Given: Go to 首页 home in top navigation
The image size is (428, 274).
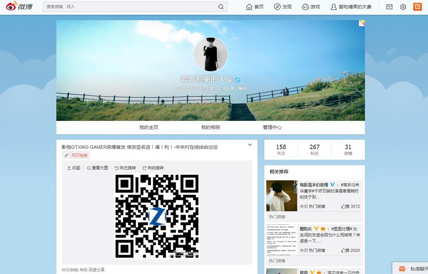Looking at the screenshot, I should click(255, 6).
